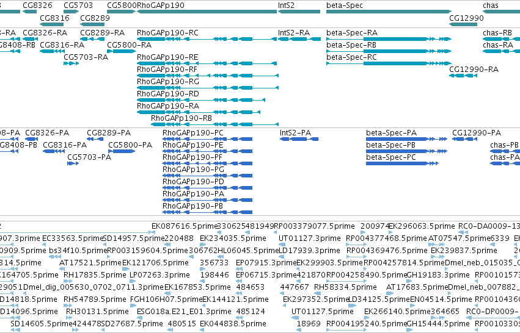Screen dimensions: 520x333
Task: Select protein beta-Spec-PC
Action: (x=391, y=157)
